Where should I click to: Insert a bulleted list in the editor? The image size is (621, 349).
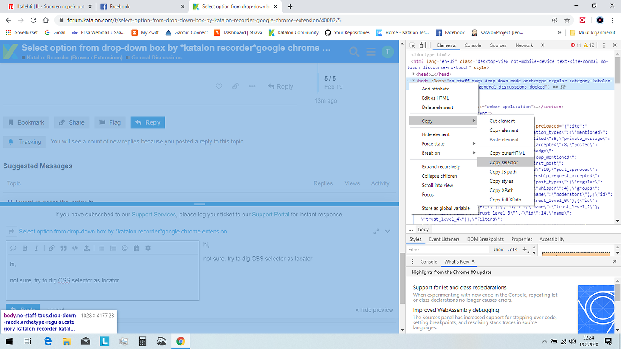pos(101,248)
